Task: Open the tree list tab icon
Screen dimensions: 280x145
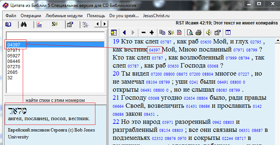Action: (86, 24)
